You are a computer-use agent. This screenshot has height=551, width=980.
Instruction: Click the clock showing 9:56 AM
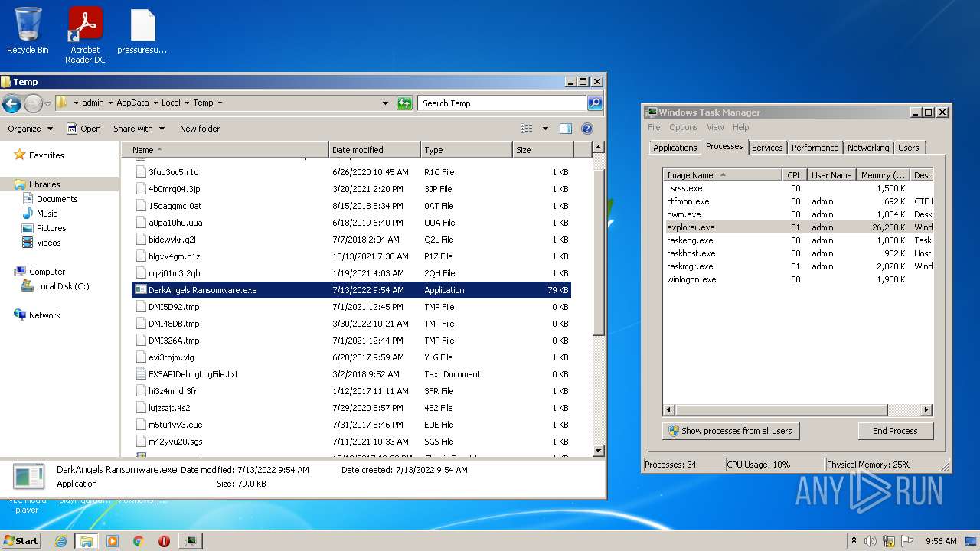[x=941, y=541]
